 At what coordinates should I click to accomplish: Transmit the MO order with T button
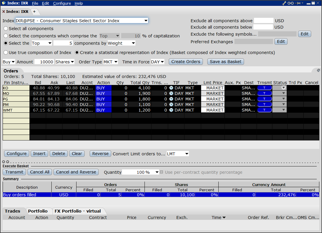[x=264, y=93]
